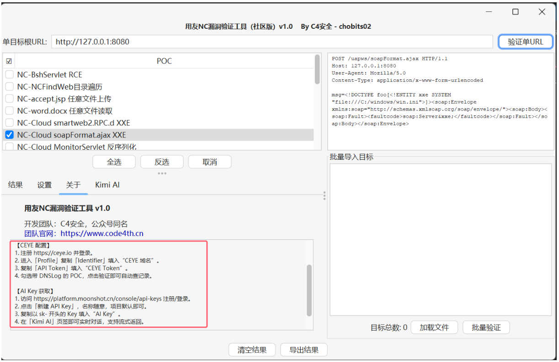Click the 清空结果 button
This screenshot has height=362, width=559.
pos(252,350)
